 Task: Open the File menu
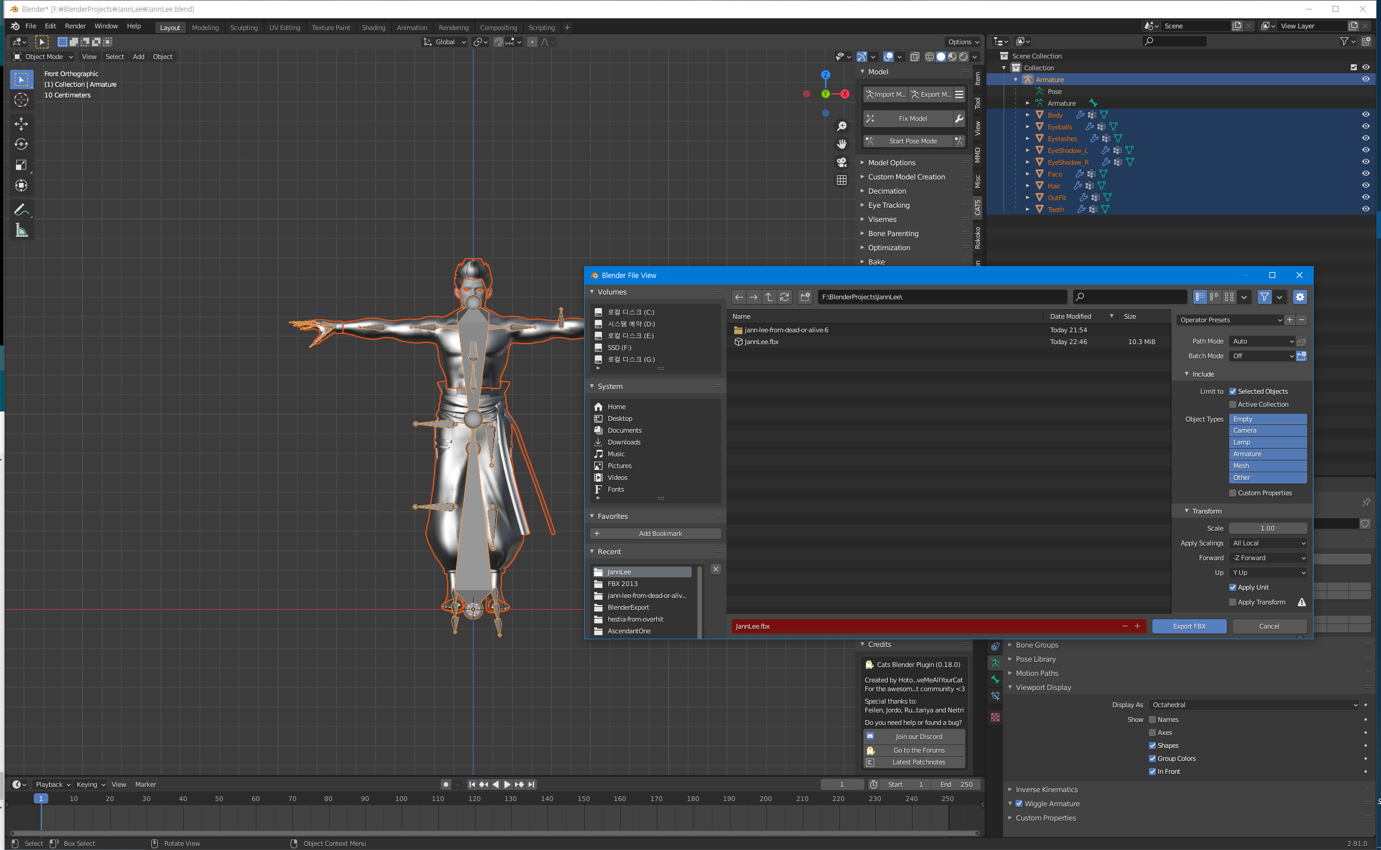[31, 26]
